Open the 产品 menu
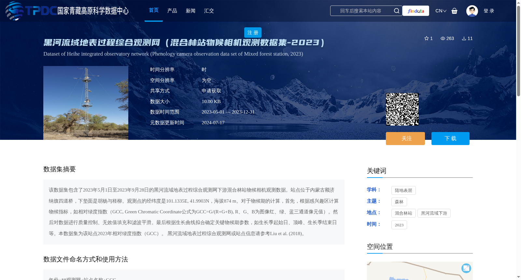Screen dimensions: 521x280 click(x=172, y=11)
